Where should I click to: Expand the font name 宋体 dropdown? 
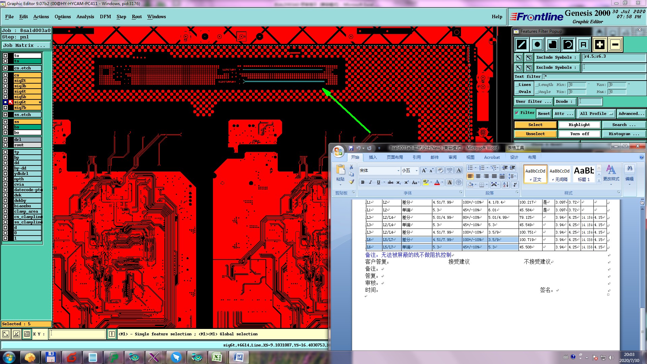point(398,171)
